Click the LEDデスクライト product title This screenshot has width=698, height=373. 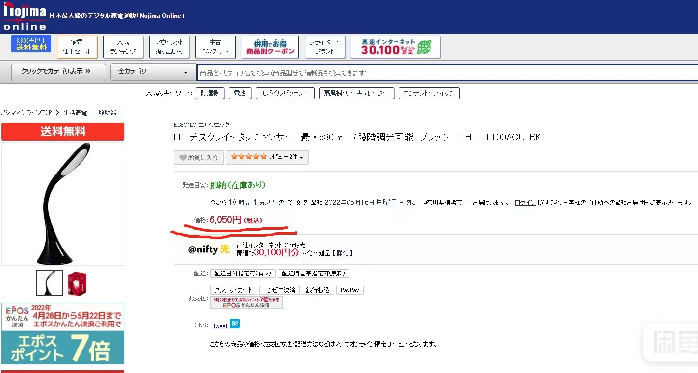[x=357, y=137]
